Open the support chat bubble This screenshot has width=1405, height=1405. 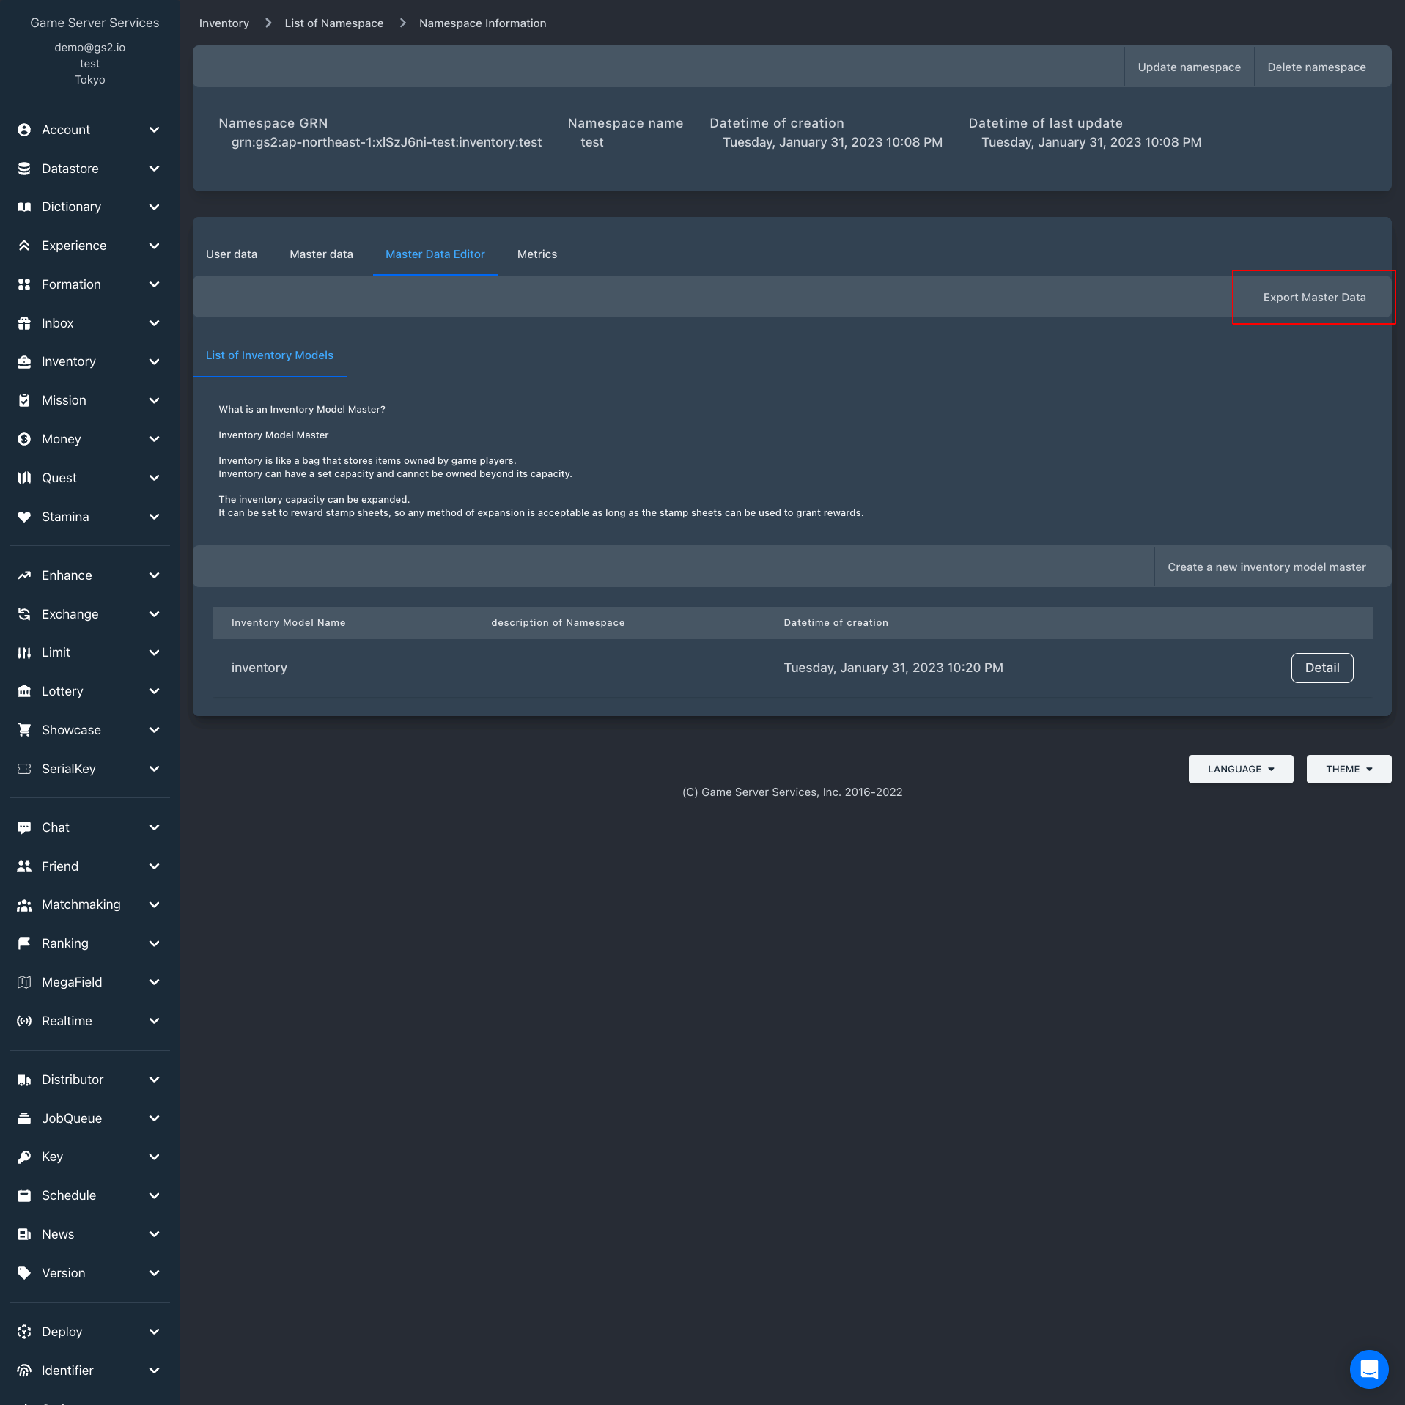1369,1368
